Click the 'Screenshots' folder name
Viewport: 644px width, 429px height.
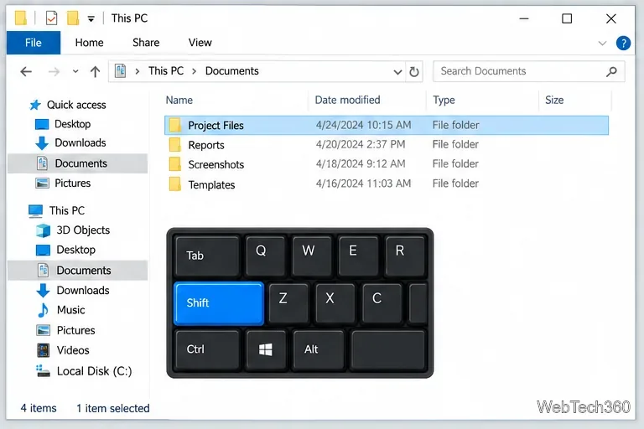pos(216,164)
